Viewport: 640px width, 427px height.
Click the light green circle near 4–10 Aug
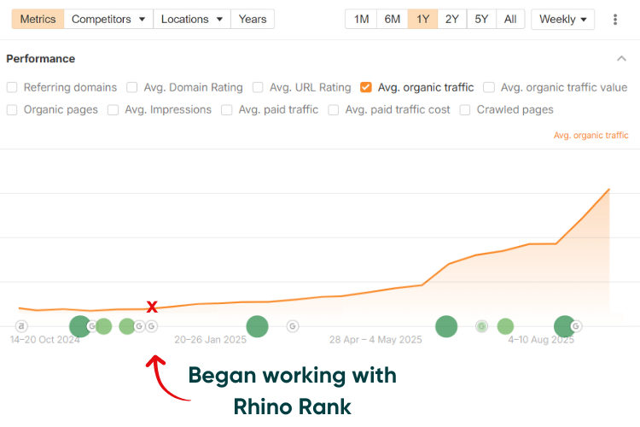pos(505,326)
